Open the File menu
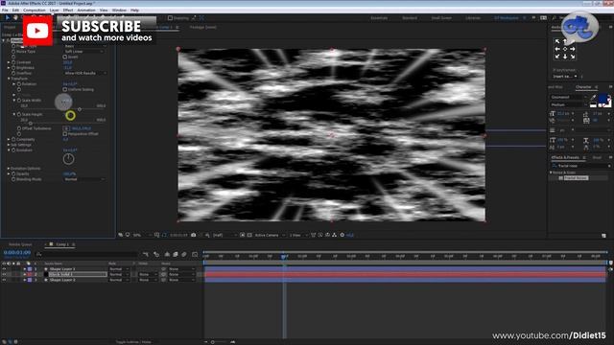This screenshot has height=345, width=614. point(5,11)
